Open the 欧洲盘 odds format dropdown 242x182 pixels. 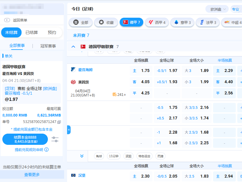217,9
